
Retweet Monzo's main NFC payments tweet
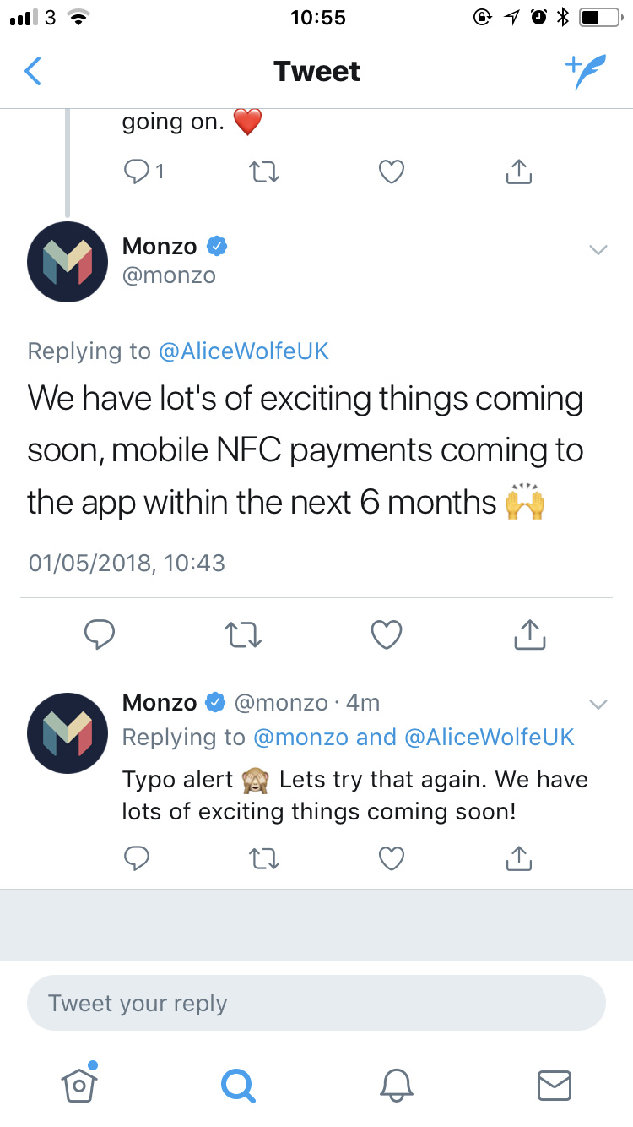244,634
